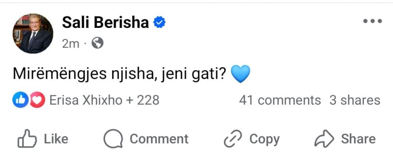Open Sali Berisha's profile picture
Image resolution: width=393 pixels, height=160 pixels.
[33, 34]
